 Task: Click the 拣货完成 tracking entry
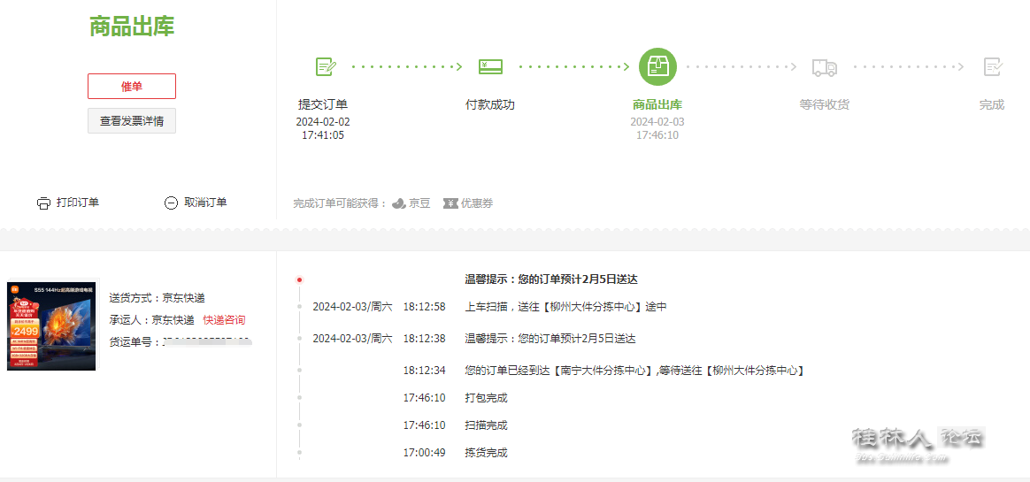[486, 453]
